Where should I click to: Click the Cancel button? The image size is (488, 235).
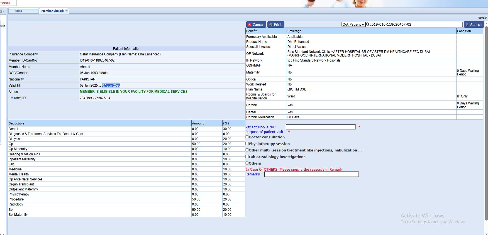[256, 25]
